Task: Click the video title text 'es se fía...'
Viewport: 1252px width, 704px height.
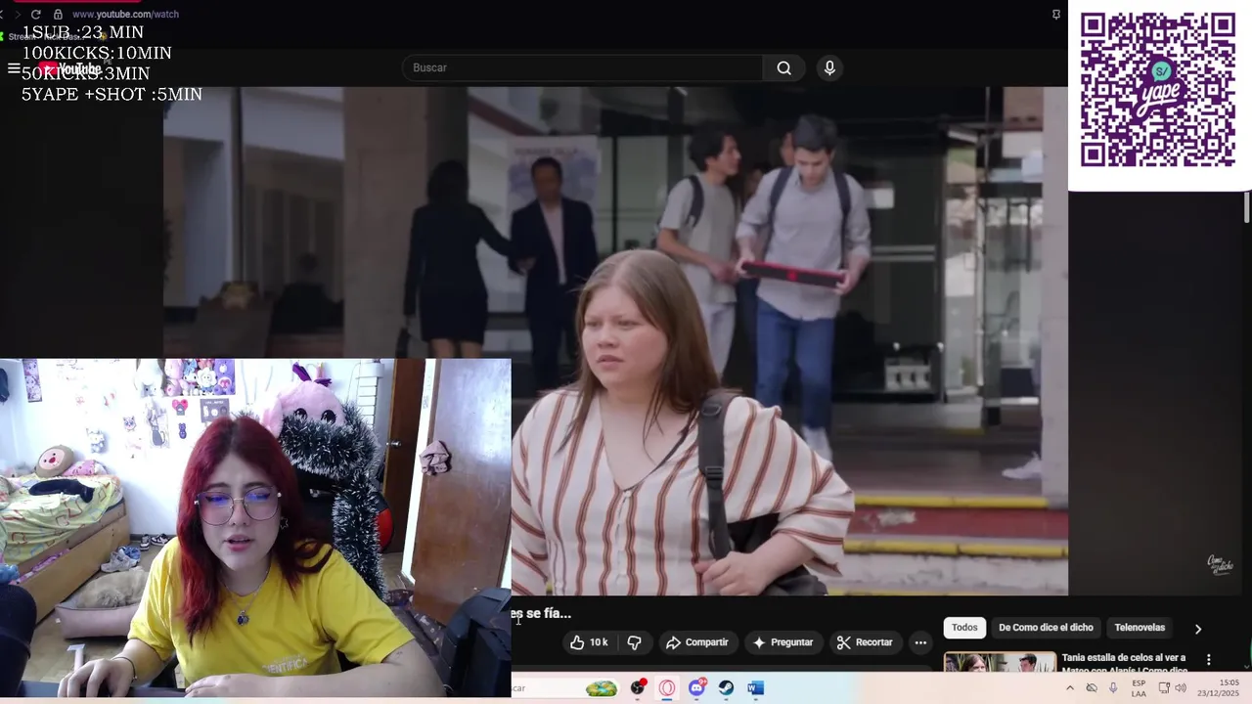Action: tap(541, 613)
